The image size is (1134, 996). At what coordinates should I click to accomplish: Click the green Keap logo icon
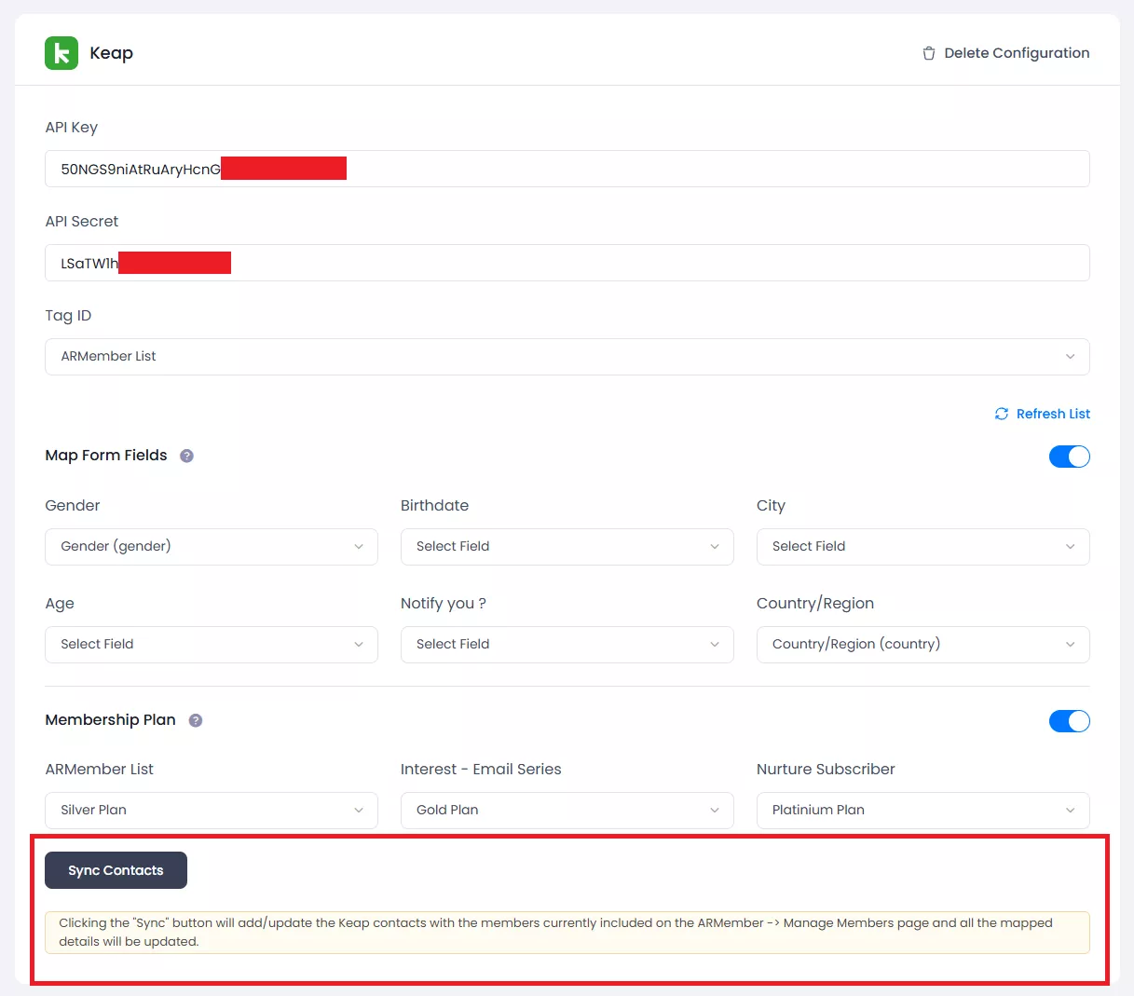tap(61, 53)
